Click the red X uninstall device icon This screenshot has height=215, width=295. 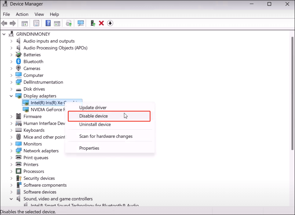click(x=101, y=23)
